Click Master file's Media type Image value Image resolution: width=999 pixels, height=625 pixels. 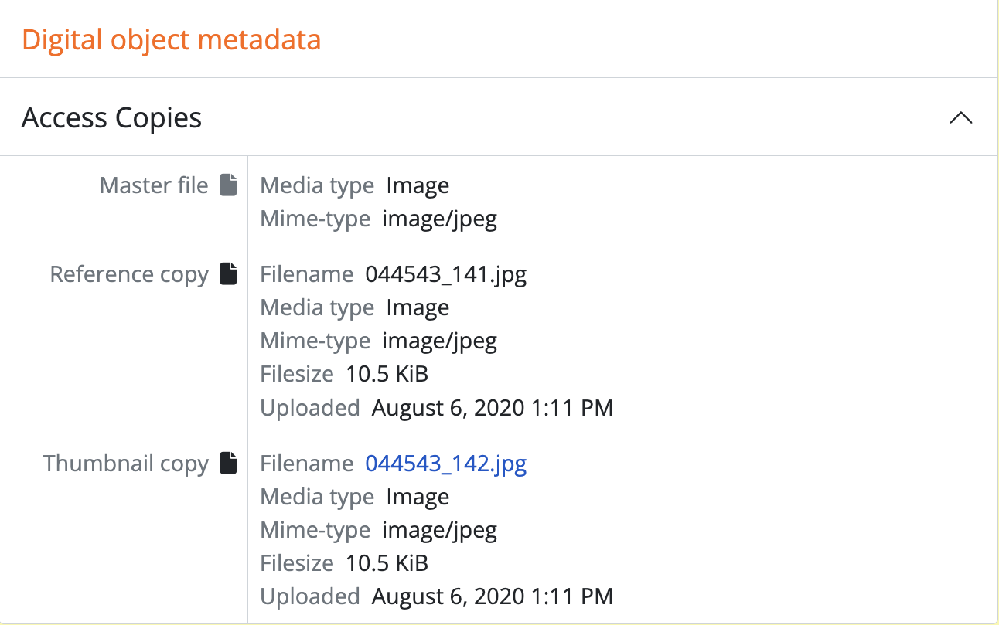pyautogui.click(x=418, y=185)
